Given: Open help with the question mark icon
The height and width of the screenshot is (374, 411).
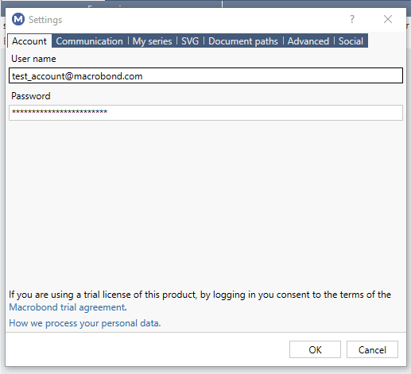Looking at the screenshot, I should [x=352, y=19].
